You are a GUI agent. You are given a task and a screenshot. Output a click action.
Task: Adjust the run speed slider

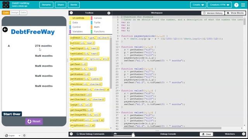pos(133,134)
